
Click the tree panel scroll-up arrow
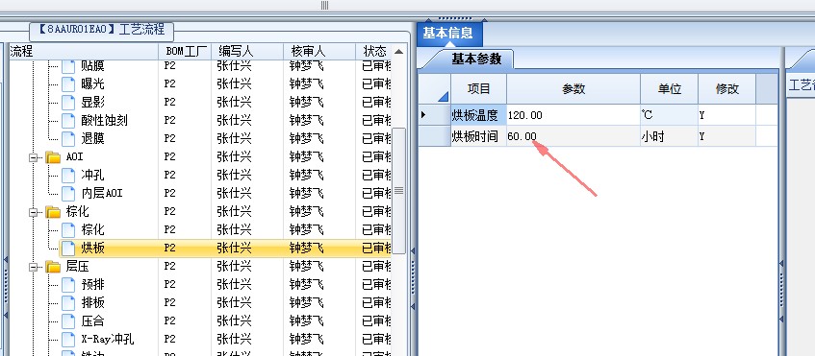[398, 51]
